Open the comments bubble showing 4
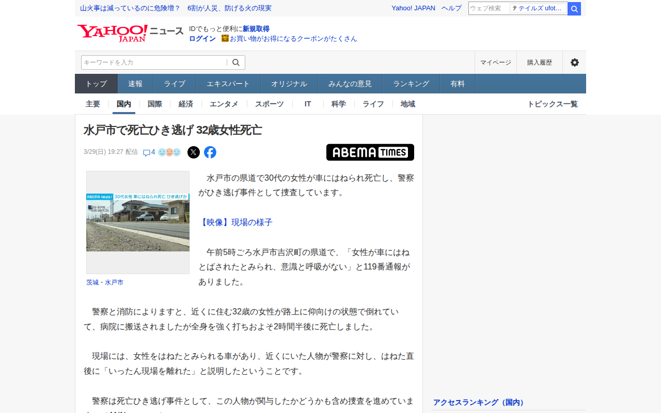This screenshot has height=413, width=661. pos(149,152)
